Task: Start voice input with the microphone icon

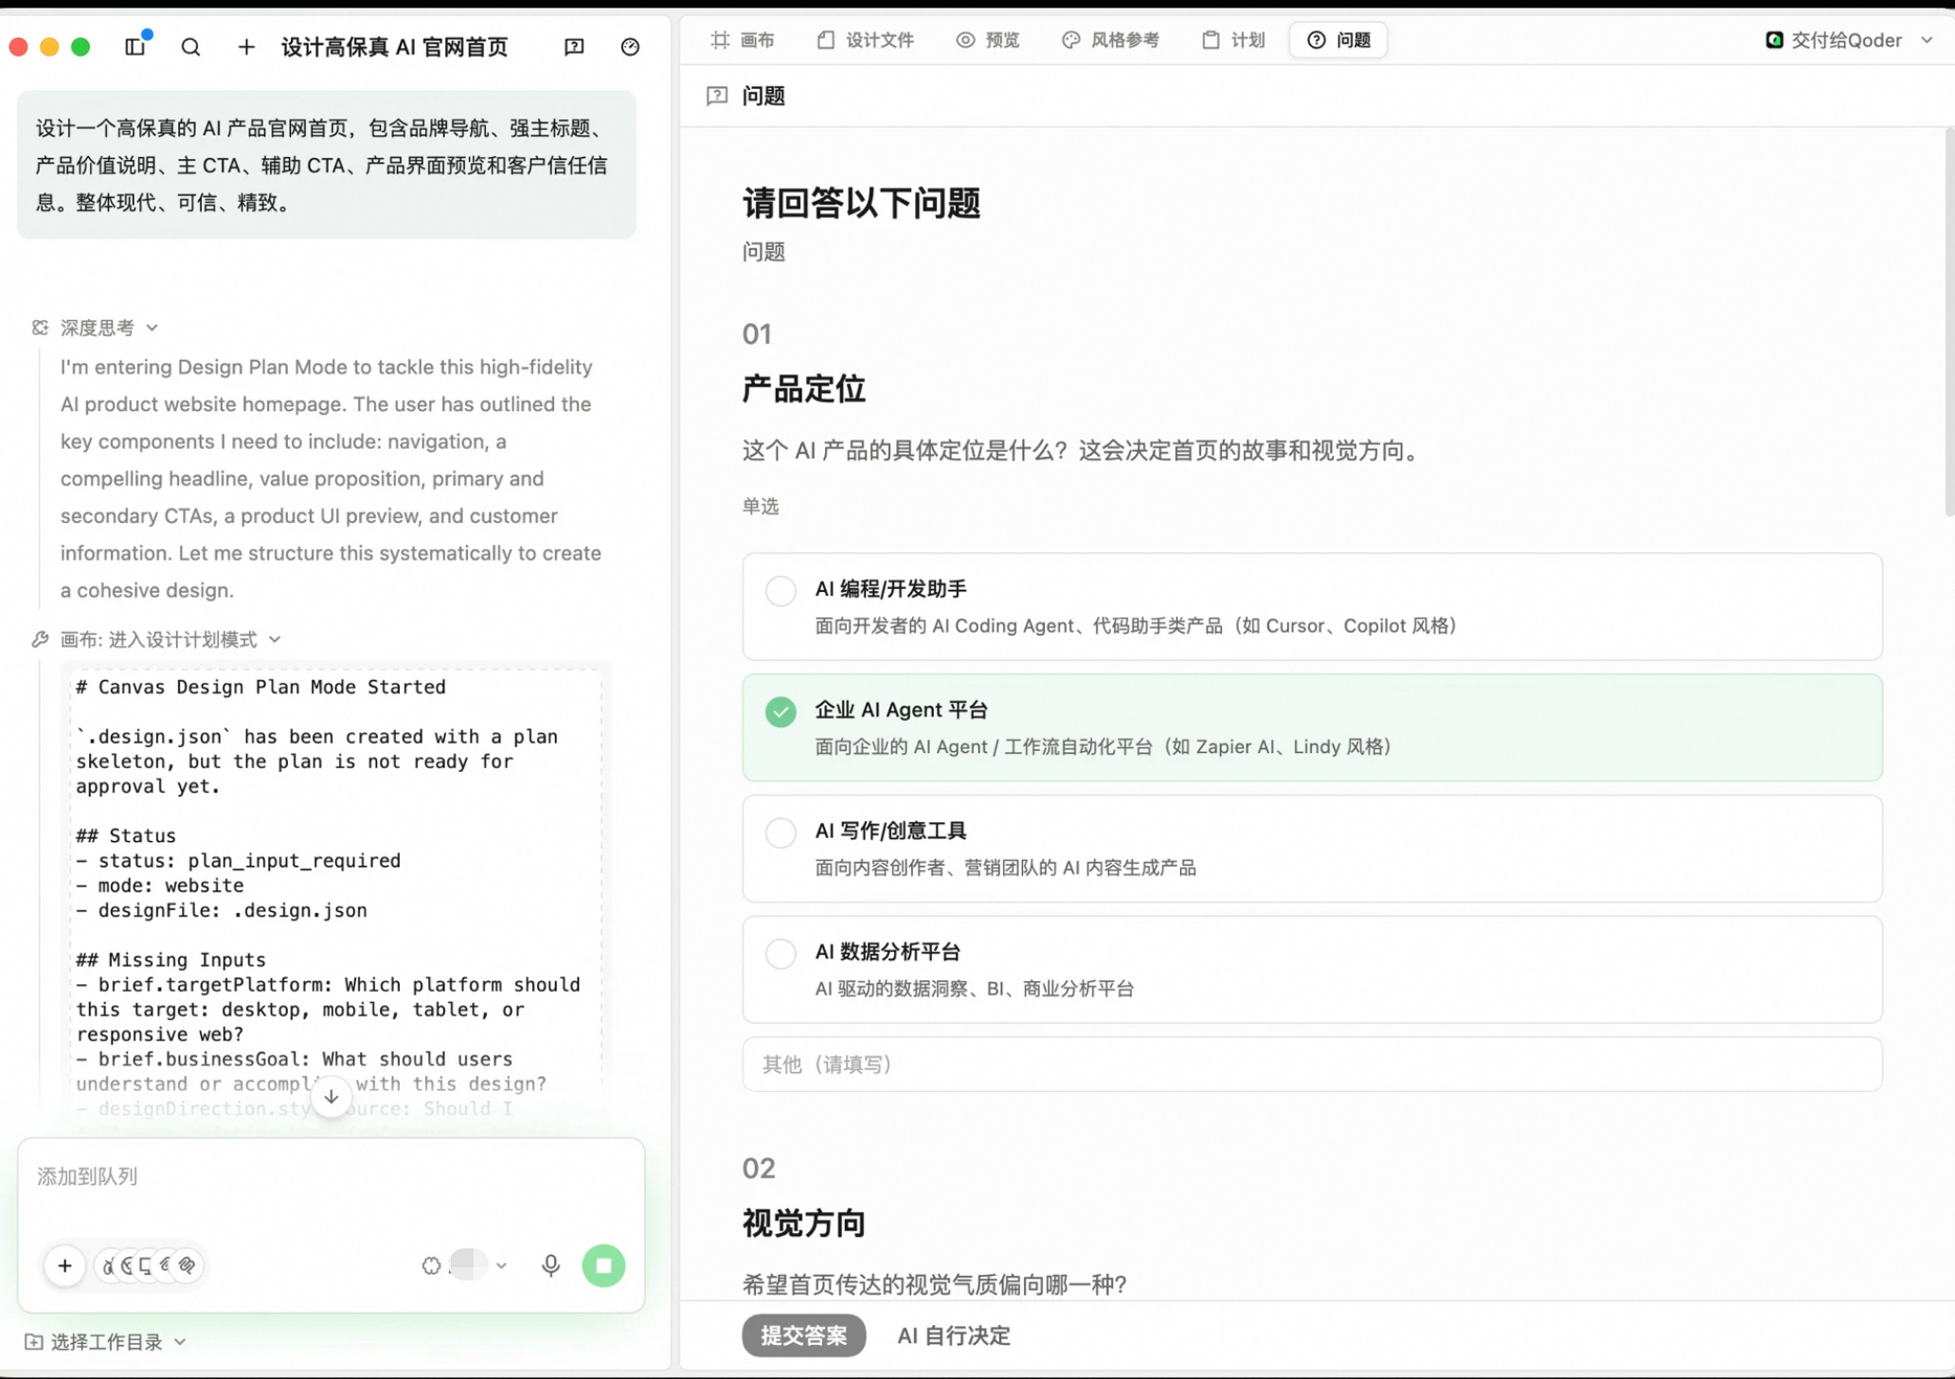Action: click(x=550, y=1265)
